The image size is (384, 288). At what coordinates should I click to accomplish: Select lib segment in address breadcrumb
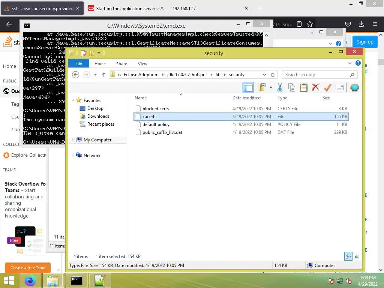[218, 75]
